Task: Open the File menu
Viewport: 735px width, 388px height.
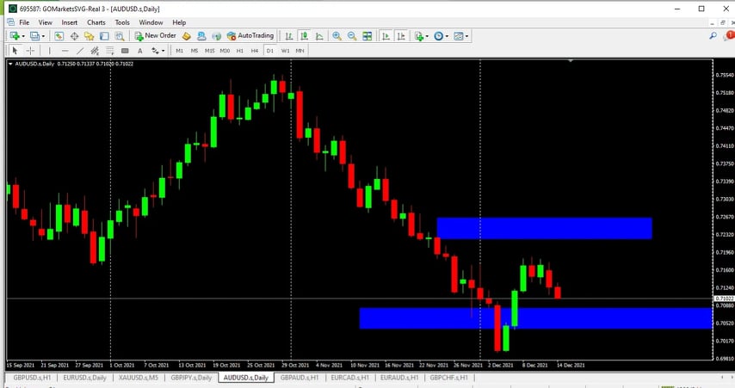Action: (x=24, y=22)
